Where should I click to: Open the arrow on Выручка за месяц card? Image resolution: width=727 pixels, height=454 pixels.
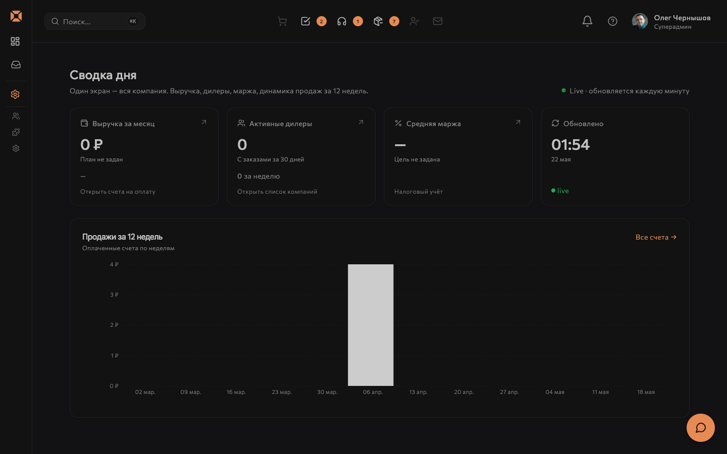point(204,122)
